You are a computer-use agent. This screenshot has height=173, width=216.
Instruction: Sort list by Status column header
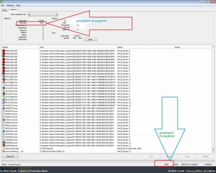(120, 47)
